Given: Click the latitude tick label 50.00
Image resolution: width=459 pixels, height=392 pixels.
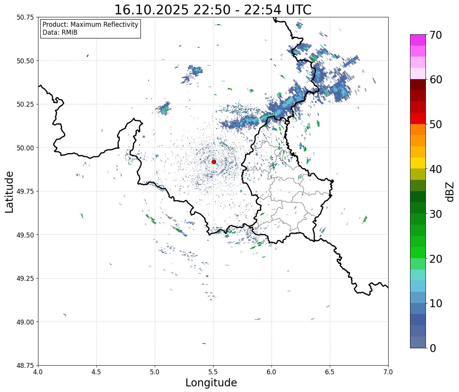Looking at the screenshot, I should click(x=25, y=148).
